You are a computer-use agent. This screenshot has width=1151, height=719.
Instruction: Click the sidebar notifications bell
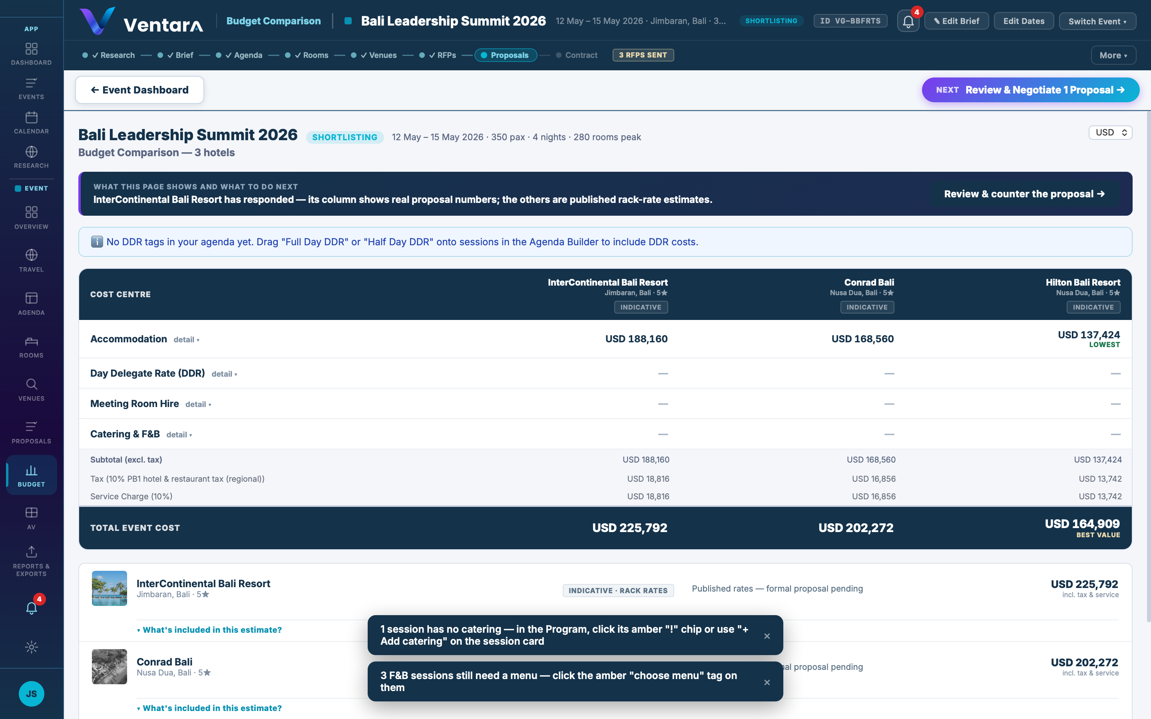coord(32,608)
